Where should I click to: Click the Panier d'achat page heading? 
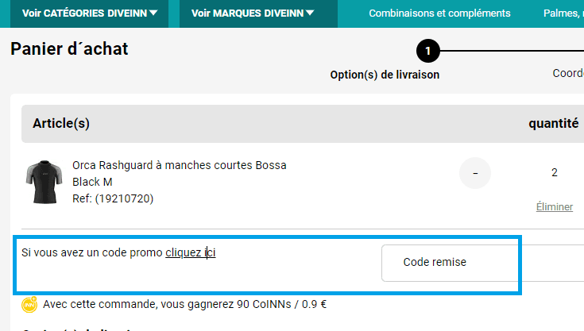pos(69,49)
